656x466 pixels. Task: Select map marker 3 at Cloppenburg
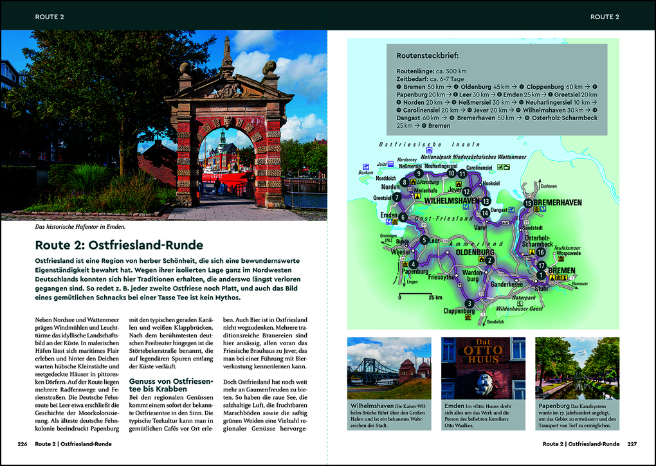[469, 304]
